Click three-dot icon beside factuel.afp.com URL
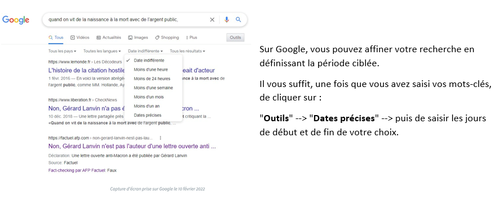Image resolution: width=496 pixels, height=206 pixels. click(x=160, y=138)
